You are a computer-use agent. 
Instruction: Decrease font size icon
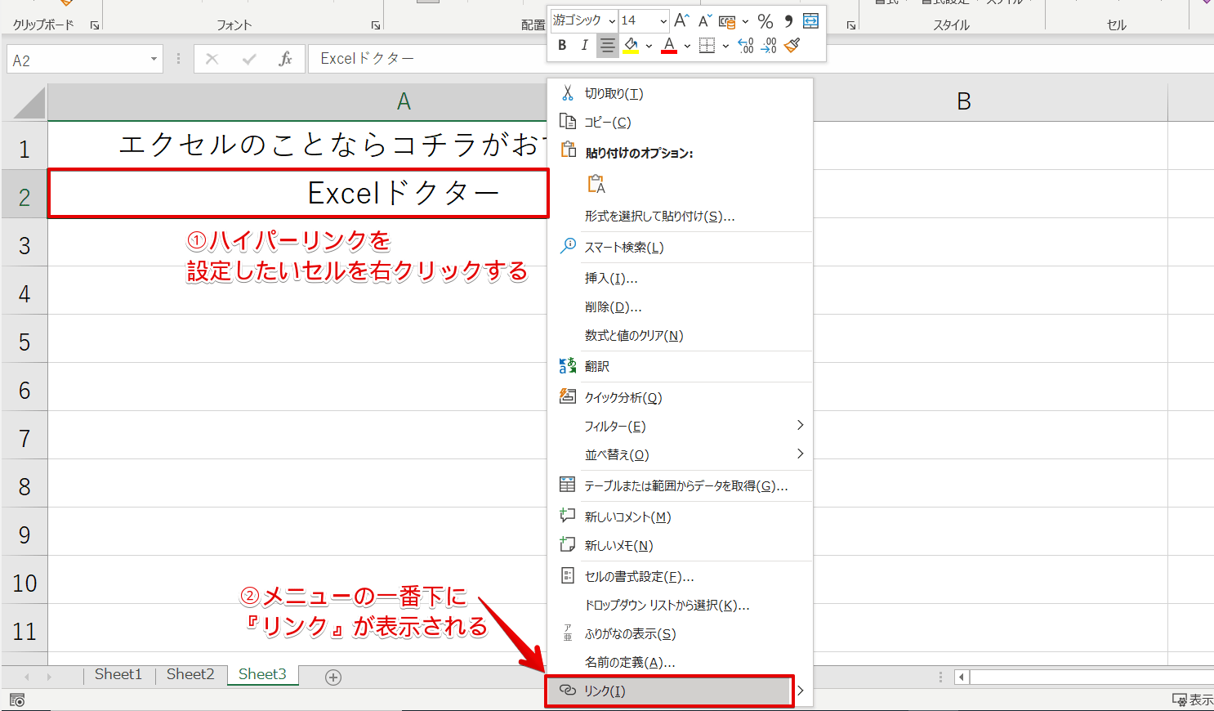click(704, 20)
